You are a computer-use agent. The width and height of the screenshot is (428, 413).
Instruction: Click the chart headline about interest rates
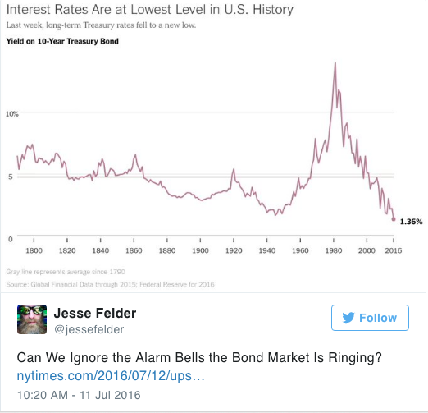[x=150, y=10]
